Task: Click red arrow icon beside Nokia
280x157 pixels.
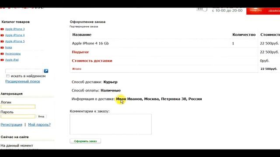Action: coord(2,48)
